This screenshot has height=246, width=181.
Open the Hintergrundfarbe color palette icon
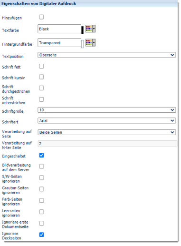click(x=90, y=43)
